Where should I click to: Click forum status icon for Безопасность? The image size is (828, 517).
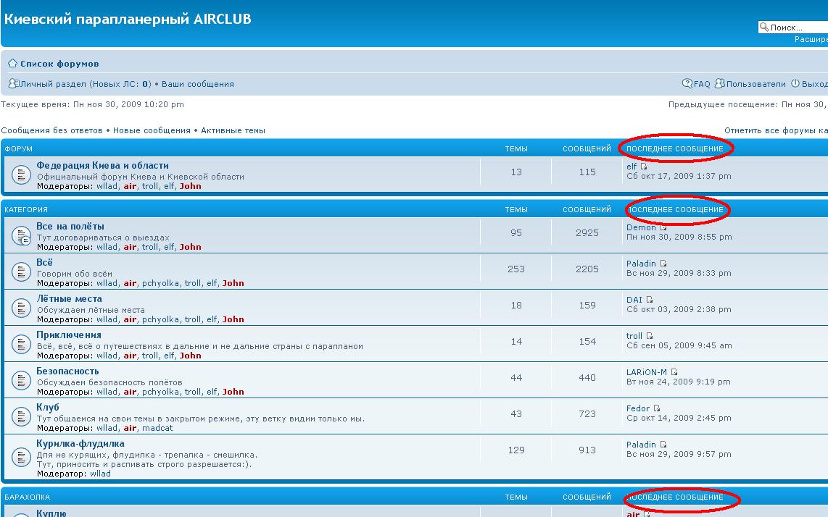tap(20, 381)
